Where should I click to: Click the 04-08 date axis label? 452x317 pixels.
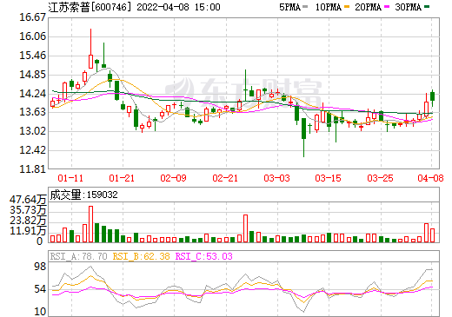[430, 178]
